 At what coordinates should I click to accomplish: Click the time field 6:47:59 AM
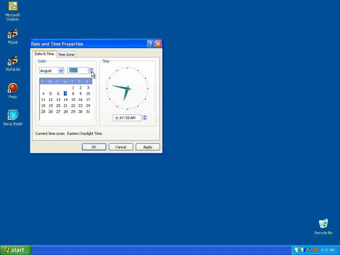(x=127, y=118)
